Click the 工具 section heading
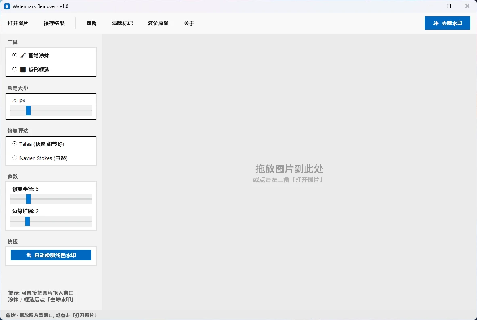Viewport: 477px width, 320px height. 13,42
